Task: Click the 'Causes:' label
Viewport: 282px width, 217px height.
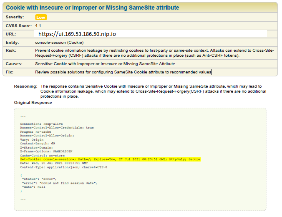Action: [14, 64]
